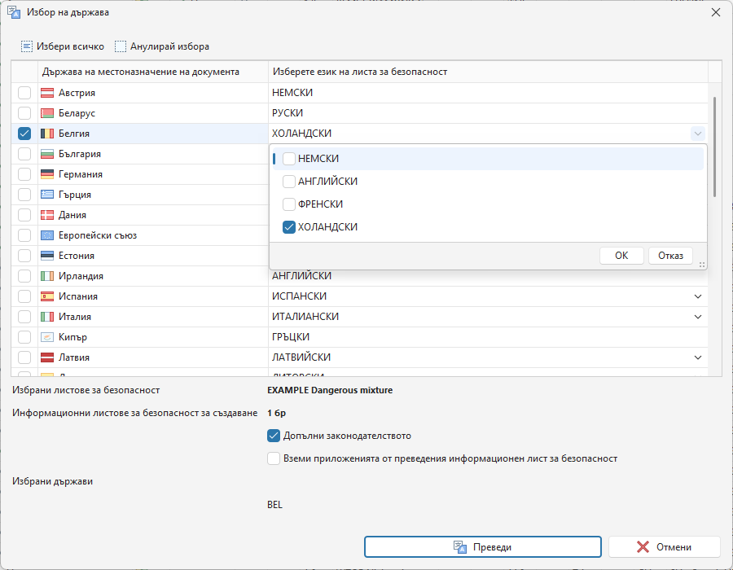The width and height of the screenshot is (733, 570).
Task: Click Отказ in the language popup
Action: coord(670,256)
